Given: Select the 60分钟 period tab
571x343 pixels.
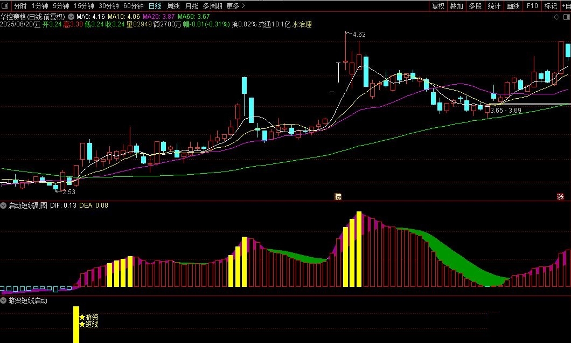Looking at the screenshot, I should (133, 6).
